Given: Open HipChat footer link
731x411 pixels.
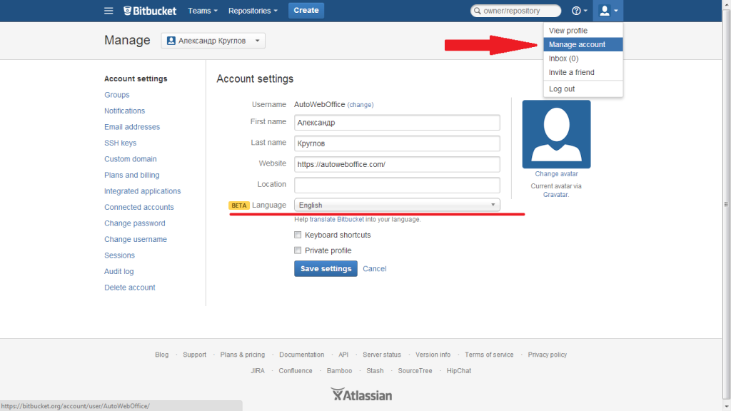Looking at the screenshot, I should tap(459, 371).
